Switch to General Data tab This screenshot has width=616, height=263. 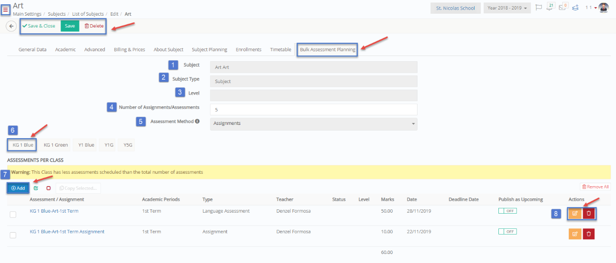point(32,49)
